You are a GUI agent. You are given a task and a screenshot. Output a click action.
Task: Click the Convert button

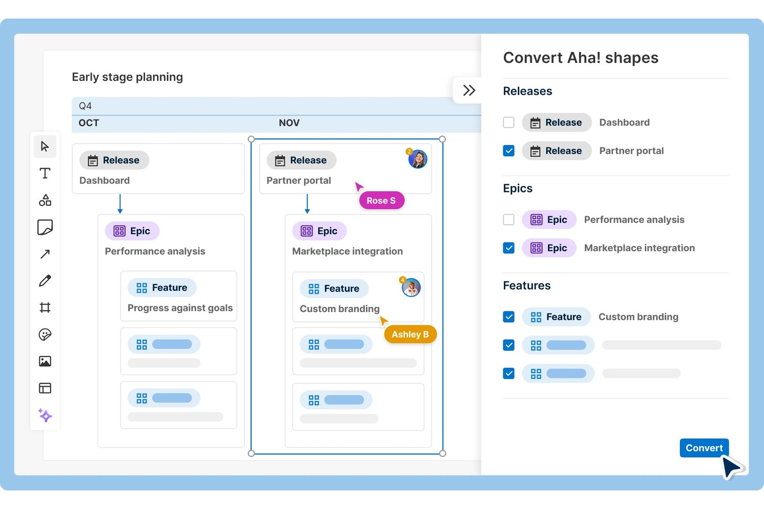click(704, 448)
